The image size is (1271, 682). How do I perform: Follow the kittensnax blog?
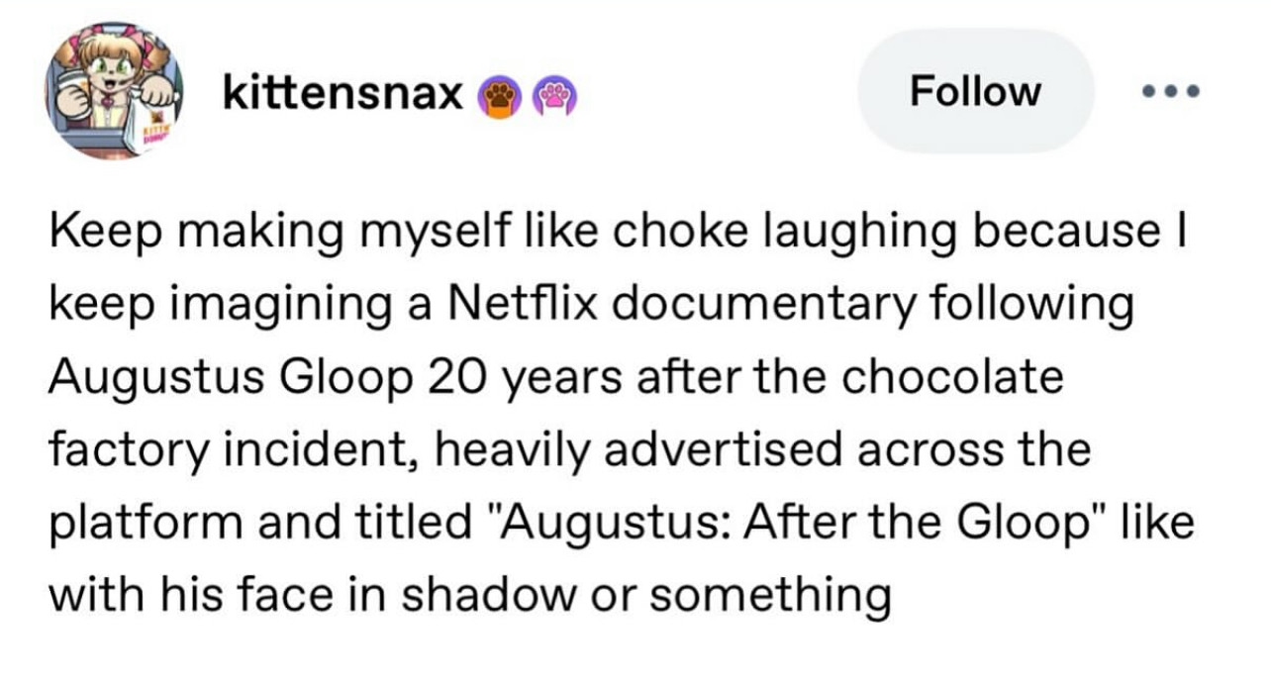tap(975, 91)
